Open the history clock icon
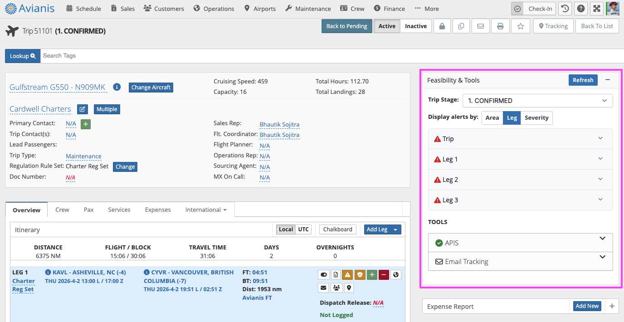Image resolution: width=624 pixels, height=322 pixels. coord(565,9)
